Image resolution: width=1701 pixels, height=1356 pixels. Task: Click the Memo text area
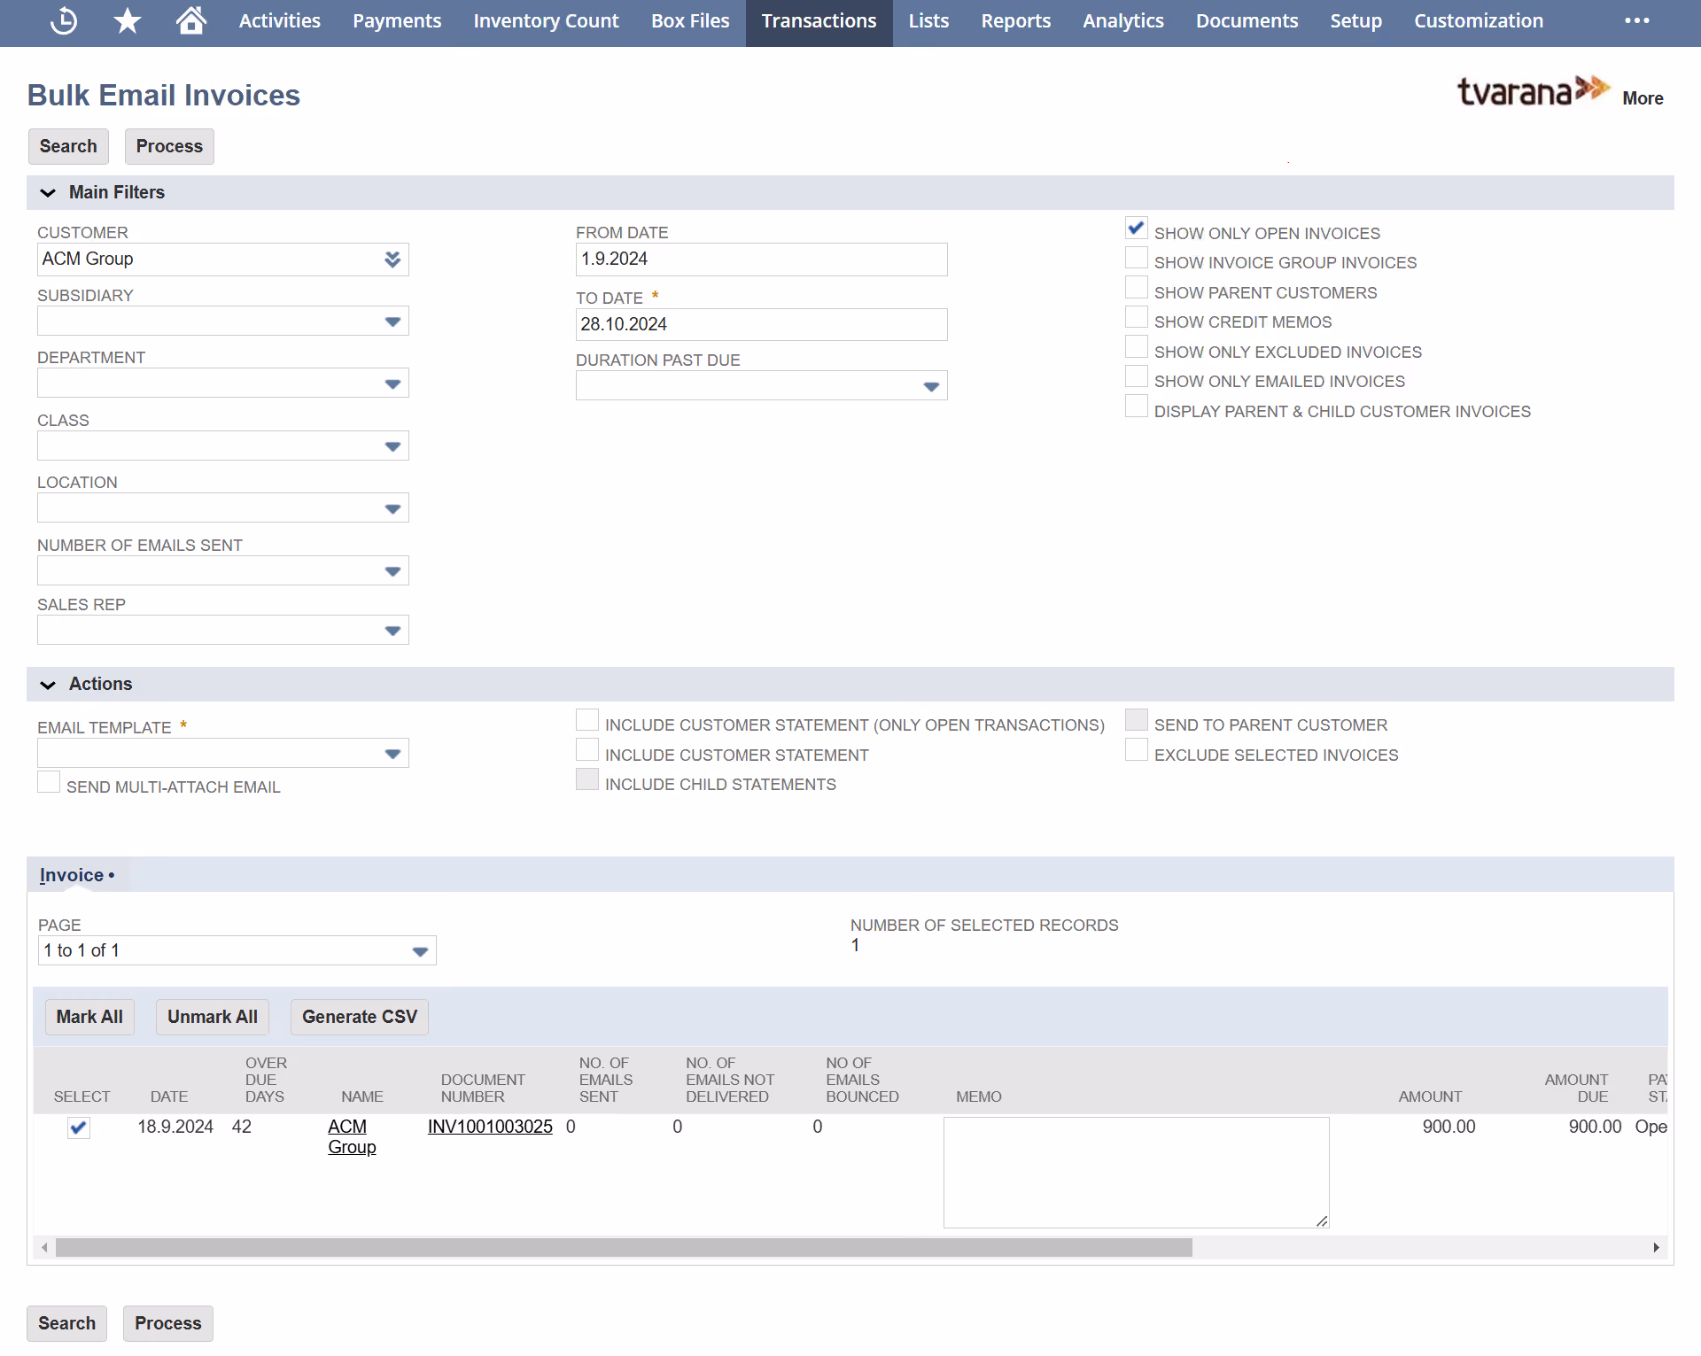(x=1136, y=1173)
